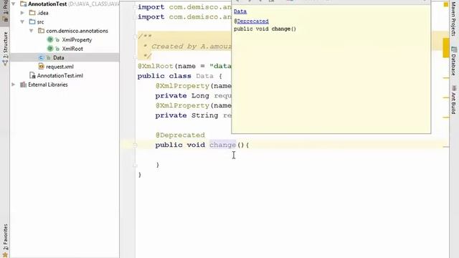This screenshot has width=459, height=258.
Task: Open the Favorites tool window tab
Action: 5,241
